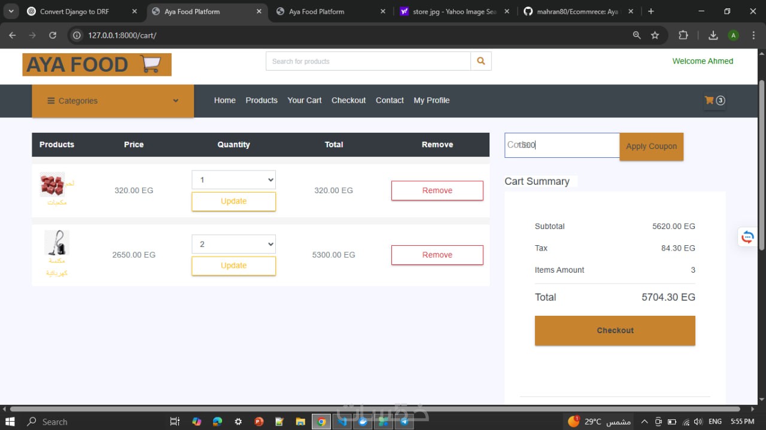The width and height of the screenshot is (766, 430).
Task: Click Update for the vacuum cleaner product
Action: (x=233, y=266)
